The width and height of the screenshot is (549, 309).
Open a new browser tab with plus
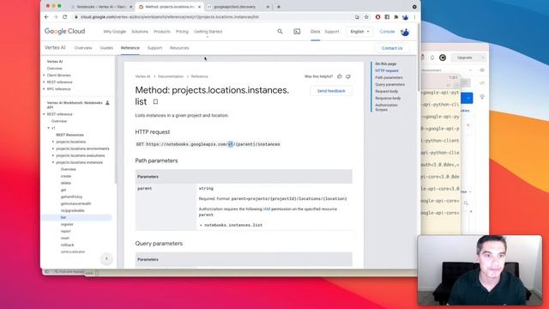click(x=279, y=7)
